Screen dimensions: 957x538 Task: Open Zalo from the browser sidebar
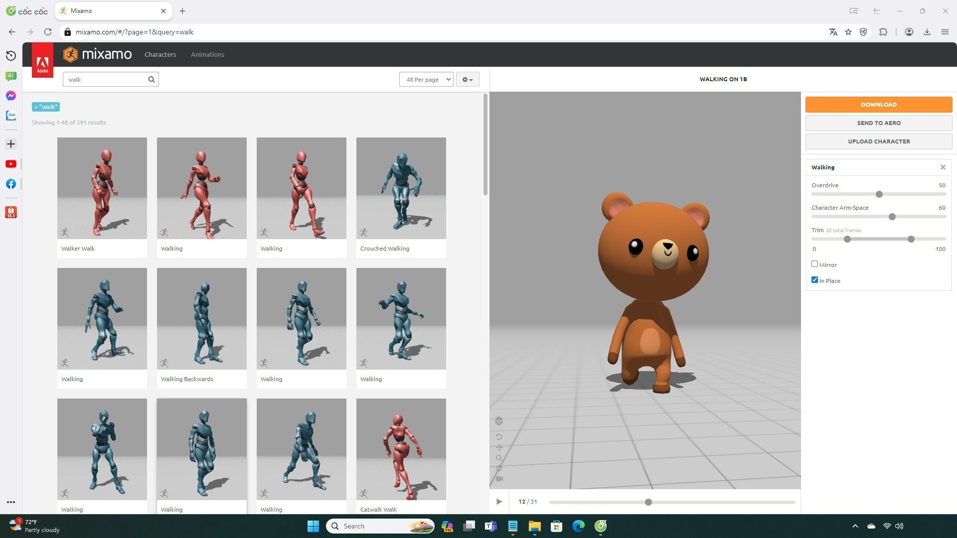(11, 116)
